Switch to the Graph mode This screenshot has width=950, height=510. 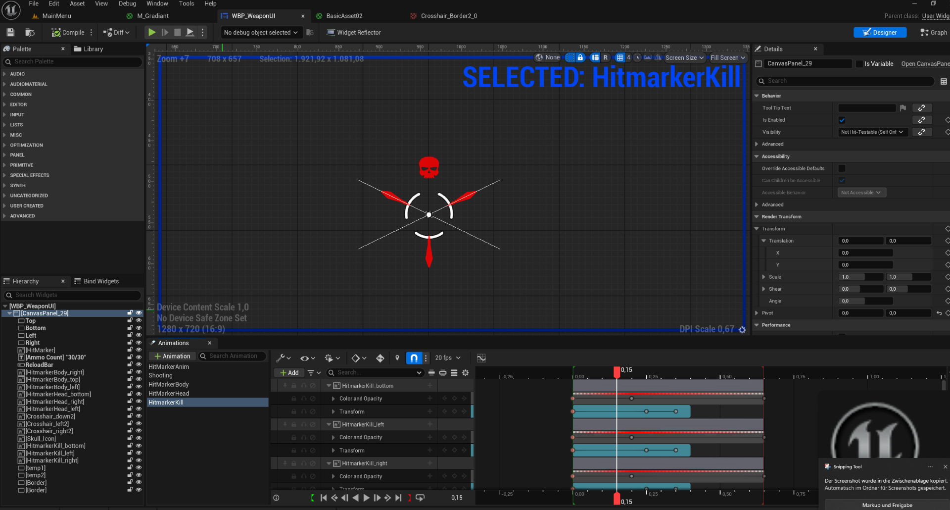(934, 33)
